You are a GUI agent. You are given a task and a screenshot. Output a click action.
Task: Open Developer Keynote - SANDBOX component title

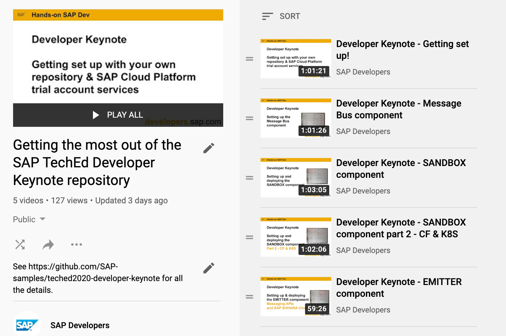(401, 169)
